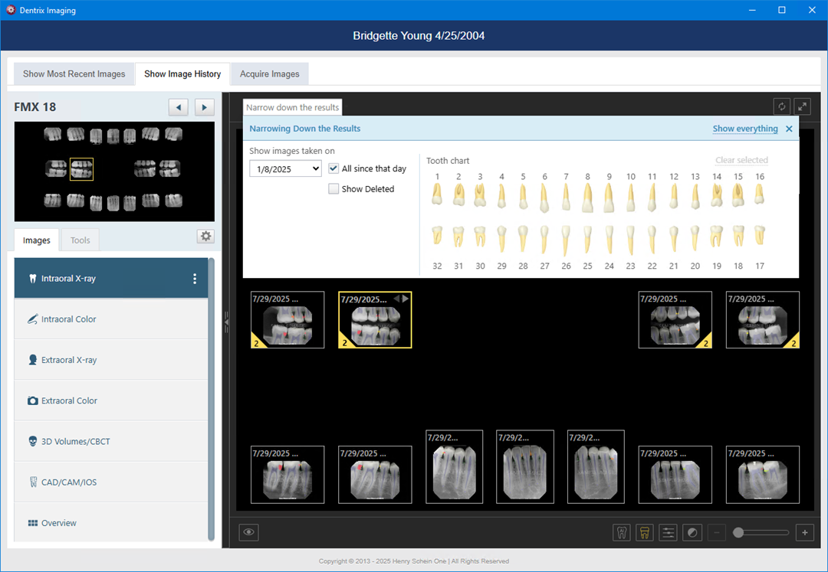Open the last top-row bitewing thumbnail

[x=763, y=320]
